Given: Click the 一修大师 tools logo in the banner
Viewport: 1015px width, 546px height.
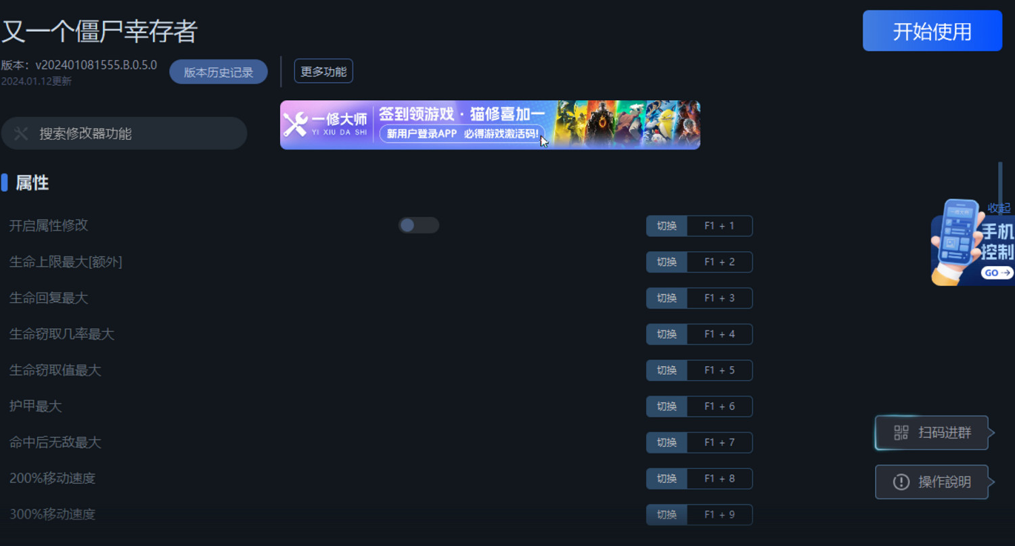Looking at the screenshot, I should (x=296, y=124).
